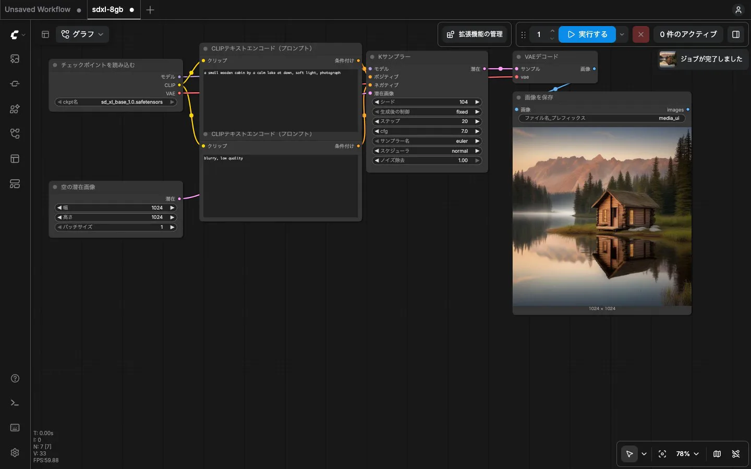The image size is (751, 469).
Task: Open the help question-mark icon
Action: (15, 378)
